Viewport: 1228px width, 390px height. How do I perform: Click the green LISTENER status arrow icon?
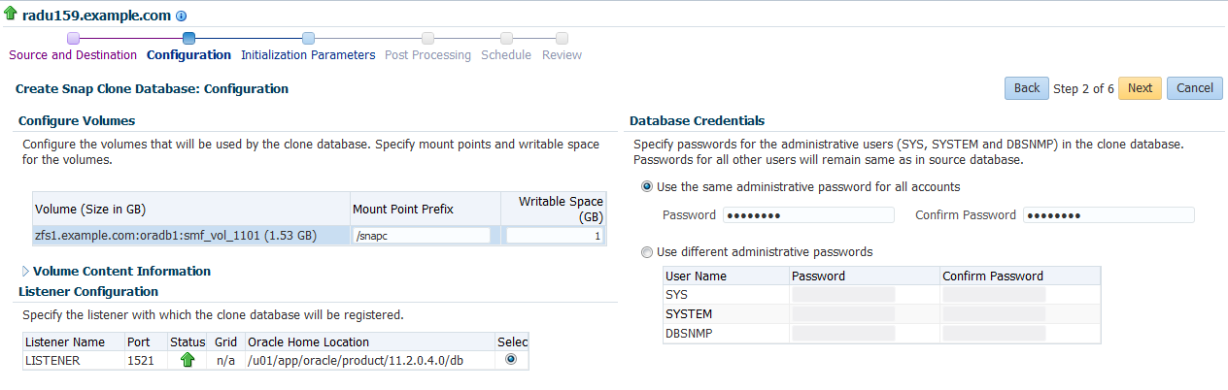click(188, 360)
